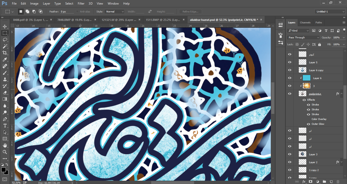Viewport: 347px width, 184px height.
Task: Click Swap width and height arrows
Action: (x=150, y=12)
